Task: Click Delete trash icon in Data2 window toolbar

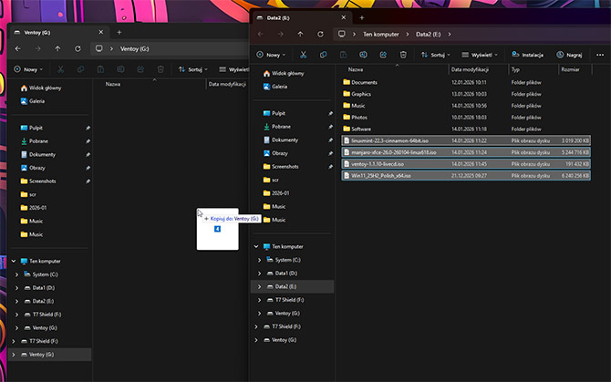Action: coord(403,55)
